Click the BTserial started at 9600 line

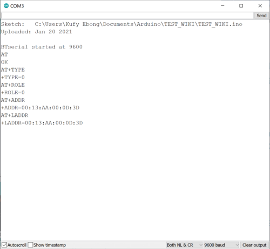coord(42,47)
